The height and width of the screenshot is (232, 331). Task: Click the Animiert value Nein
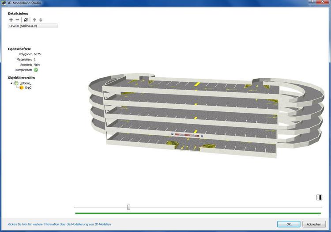tap(37, 65)
